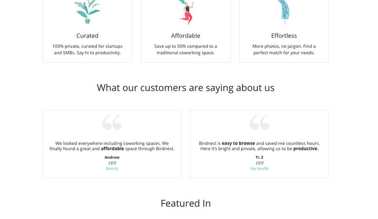The width and height of the screenshot is (378, 219).
Task: Click Andrew's testimonial quote text
Action: pos(112,146)
